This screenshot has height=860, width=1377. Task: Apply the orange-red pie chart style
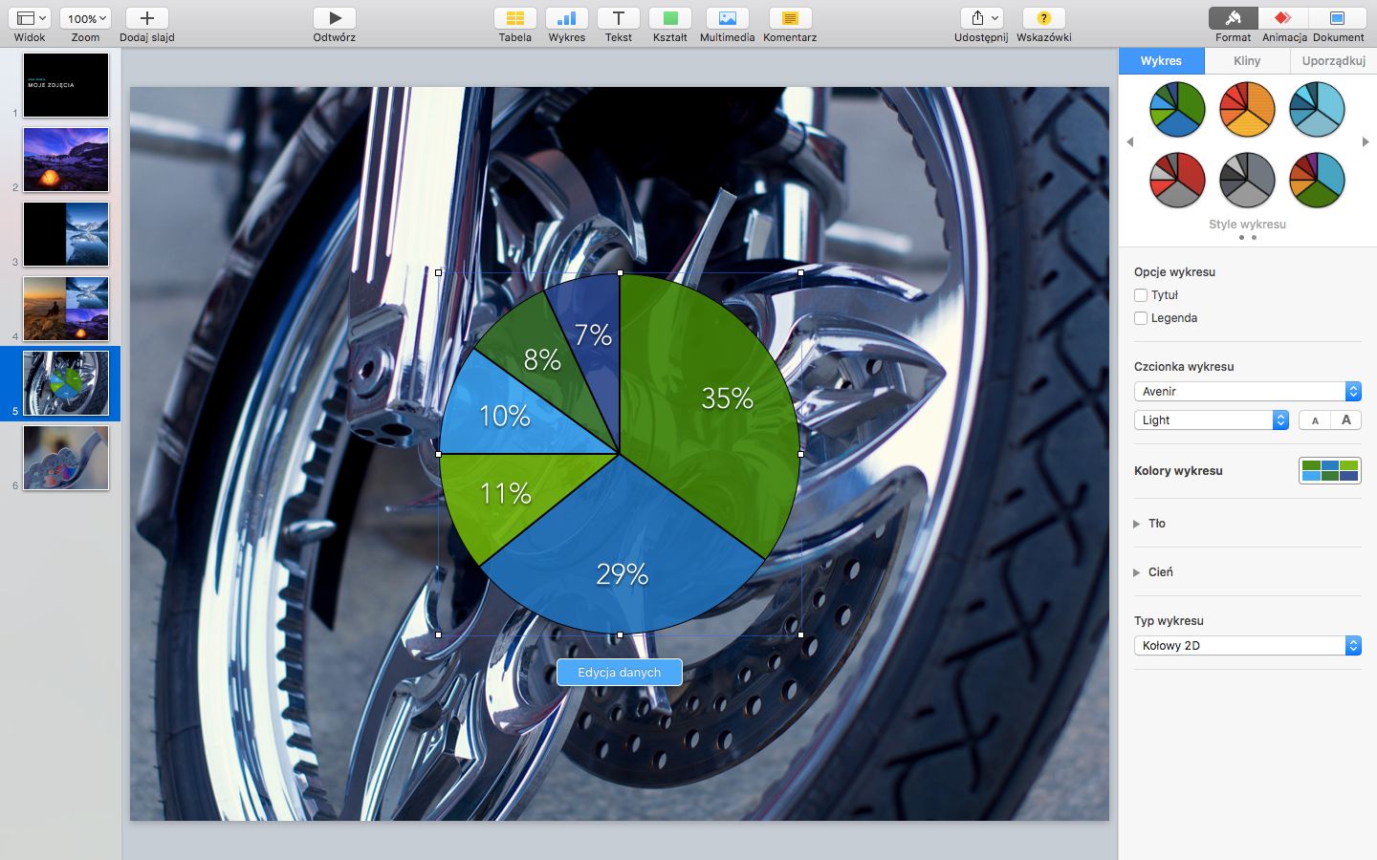pyautogui.click(x=1247, y=109)
